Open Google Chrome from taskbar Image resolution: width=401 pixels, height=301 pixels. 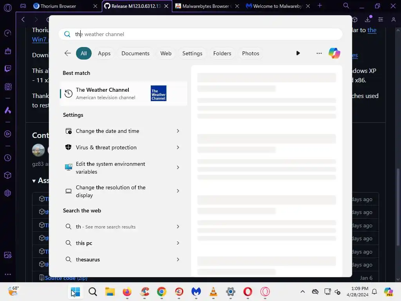pyautogui.click(x=162, y=292)
